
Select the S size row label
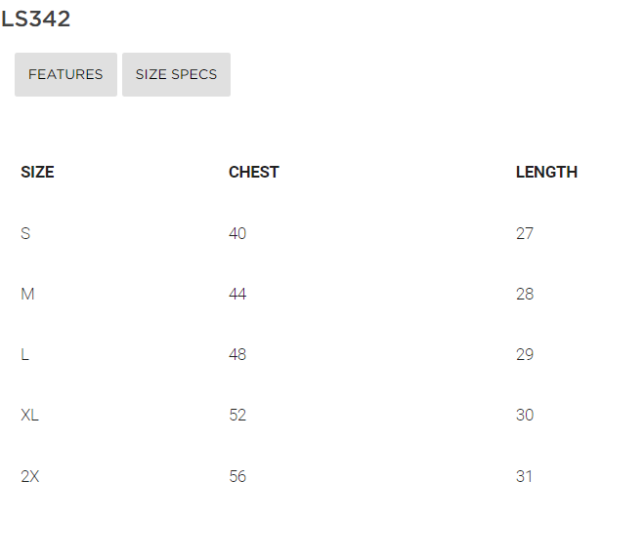tap(25, 233)
